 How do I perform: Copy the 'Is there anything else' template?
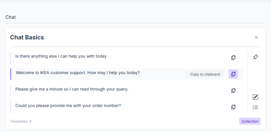(233, 58)
